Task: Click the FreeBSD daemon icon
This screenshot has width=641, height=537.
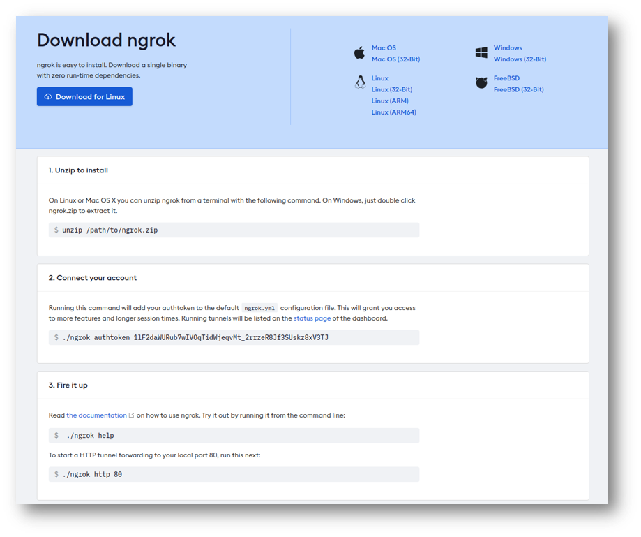Action: (x=481, y=82)
